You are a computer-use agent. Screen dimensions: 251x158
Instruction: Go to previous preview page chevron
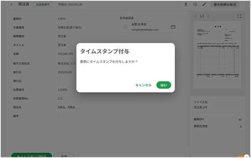(196, 16)
